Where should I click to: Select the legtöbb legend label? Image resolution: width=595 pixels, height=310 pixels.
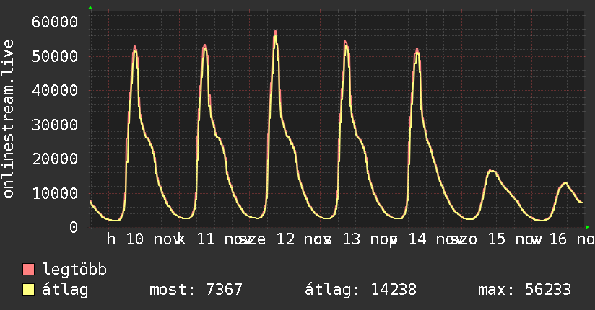coord(75,270)
